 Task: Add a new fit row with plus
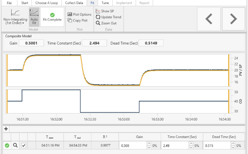(6, 129)
